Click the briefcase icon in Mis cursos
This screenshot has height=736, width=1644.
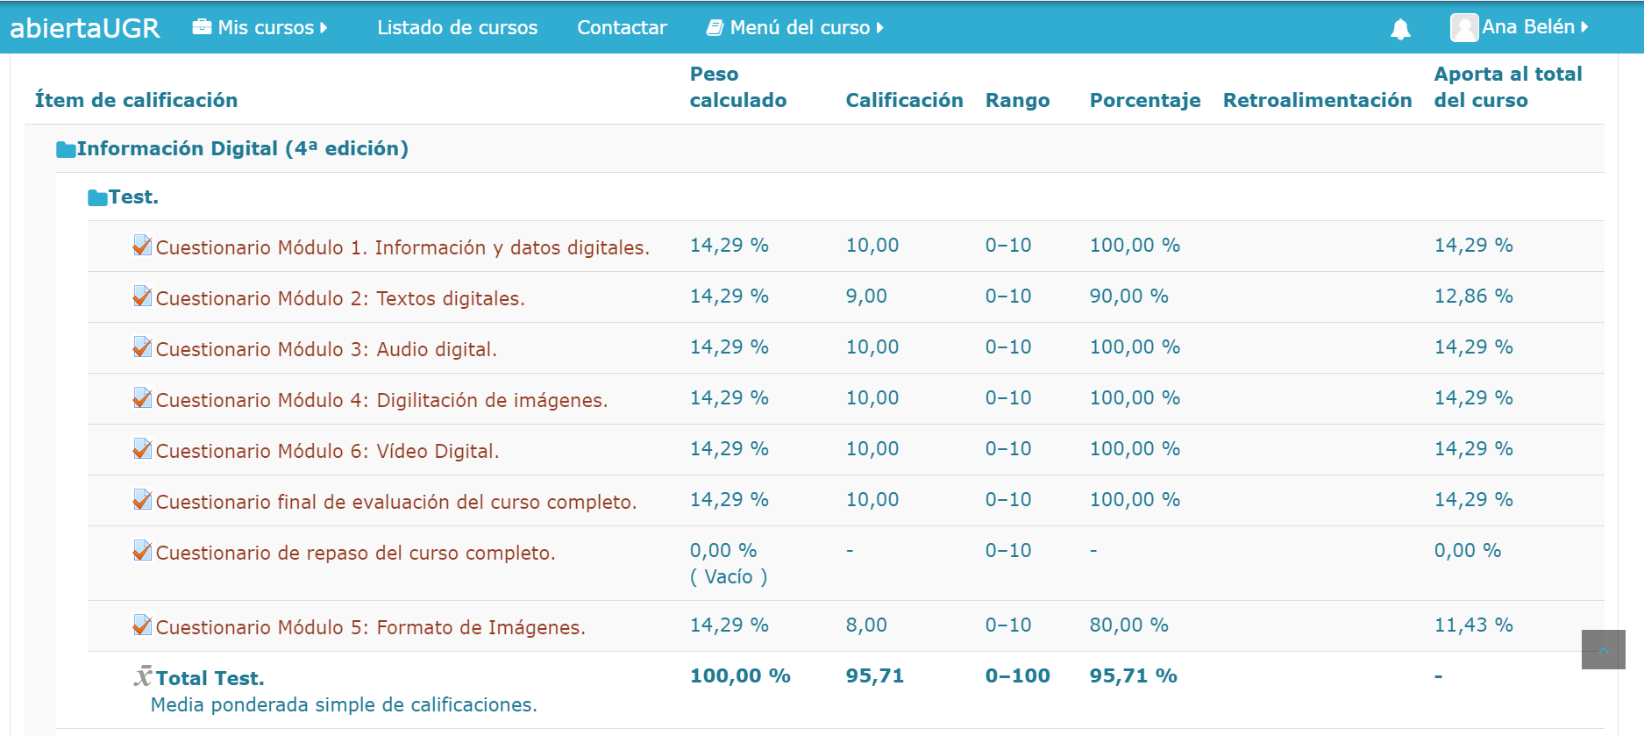coord(202,27)
